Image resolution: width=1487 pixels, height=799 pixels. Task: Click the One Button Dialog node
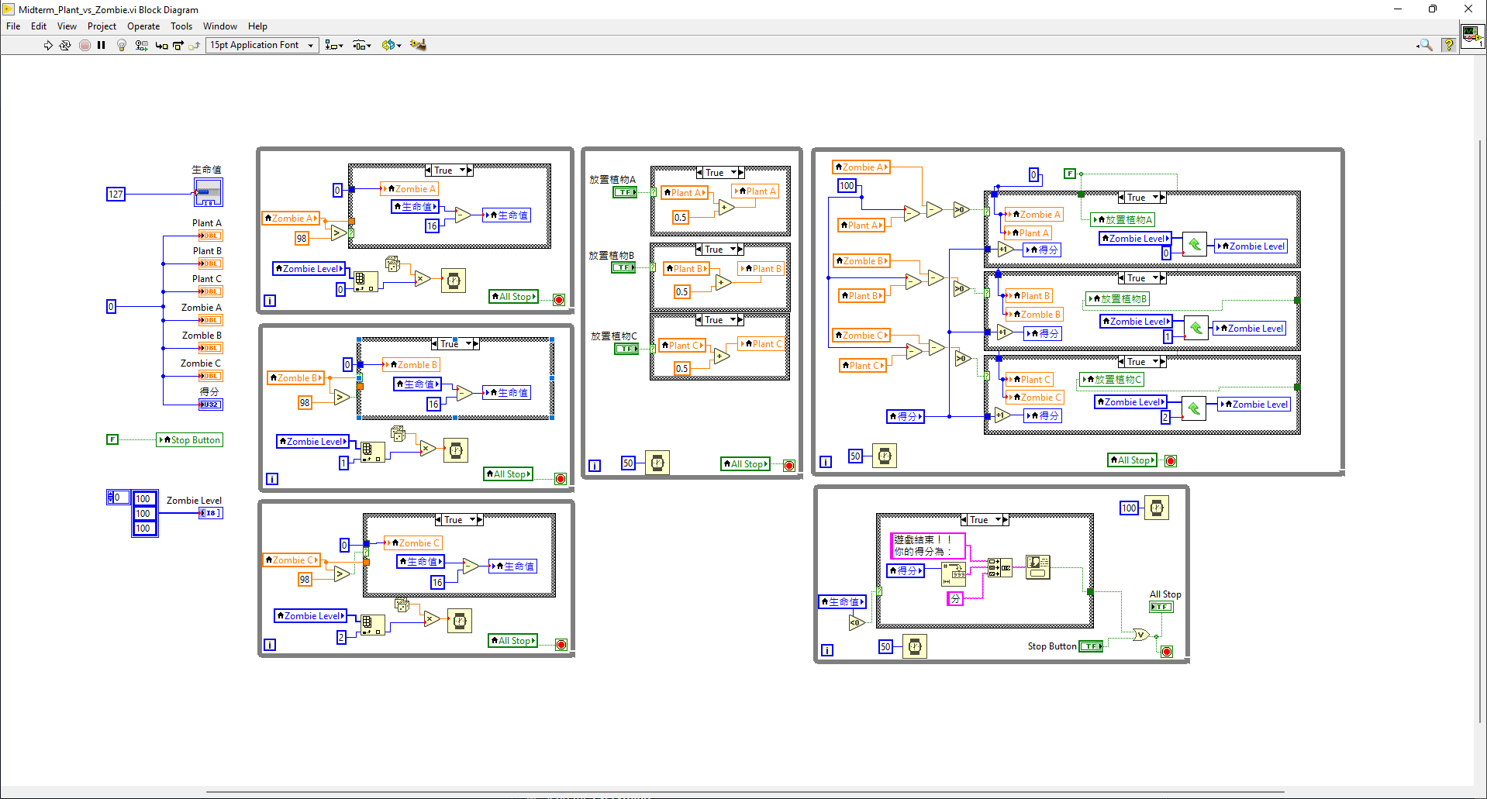tap(1037, 567)
